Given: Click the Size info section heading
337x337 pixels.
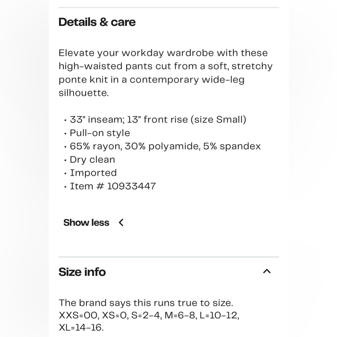Looking at the screenshot, I should 82,272.
